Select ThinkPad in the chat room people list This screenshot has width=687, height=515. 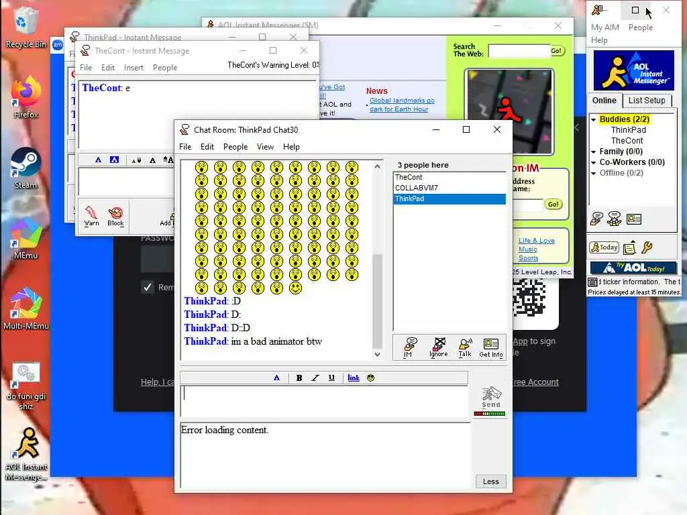[450, 198]
